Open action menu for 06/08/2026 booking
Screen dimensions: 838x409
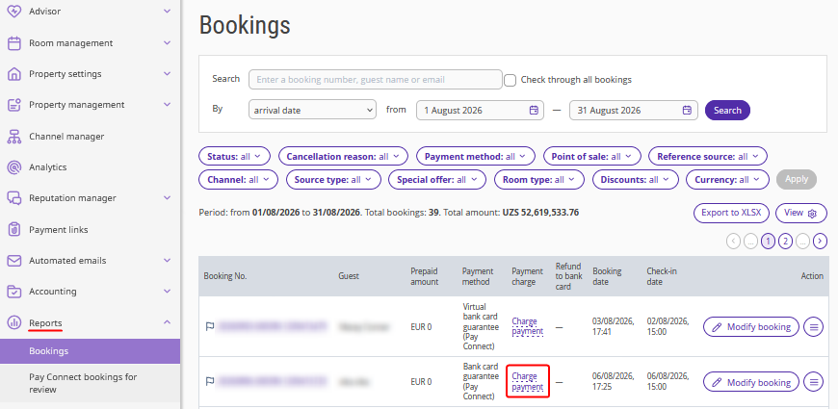point(813,382)
